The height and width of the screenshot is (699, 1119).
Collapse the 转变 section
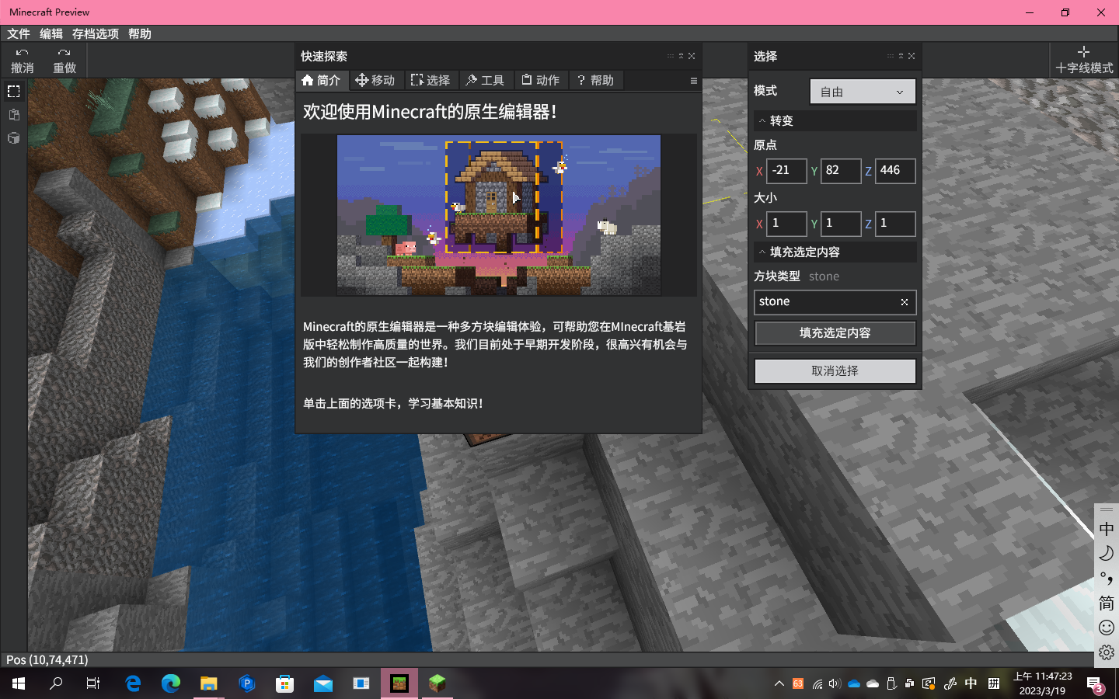click(835, 121)
